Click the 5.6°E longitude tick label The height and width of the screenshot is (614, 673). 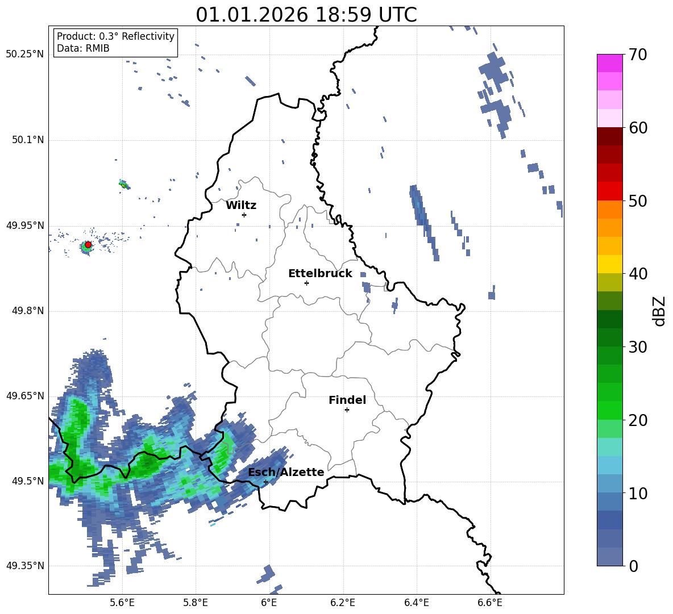(x=122, y=603)
